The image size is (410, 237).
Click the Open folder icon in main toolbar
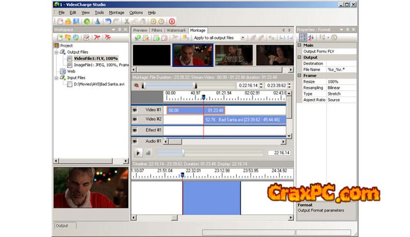69,22
